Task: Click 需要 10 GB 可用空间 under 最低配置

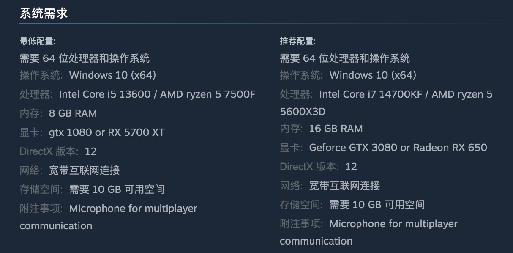Action: tap(117, 190)
